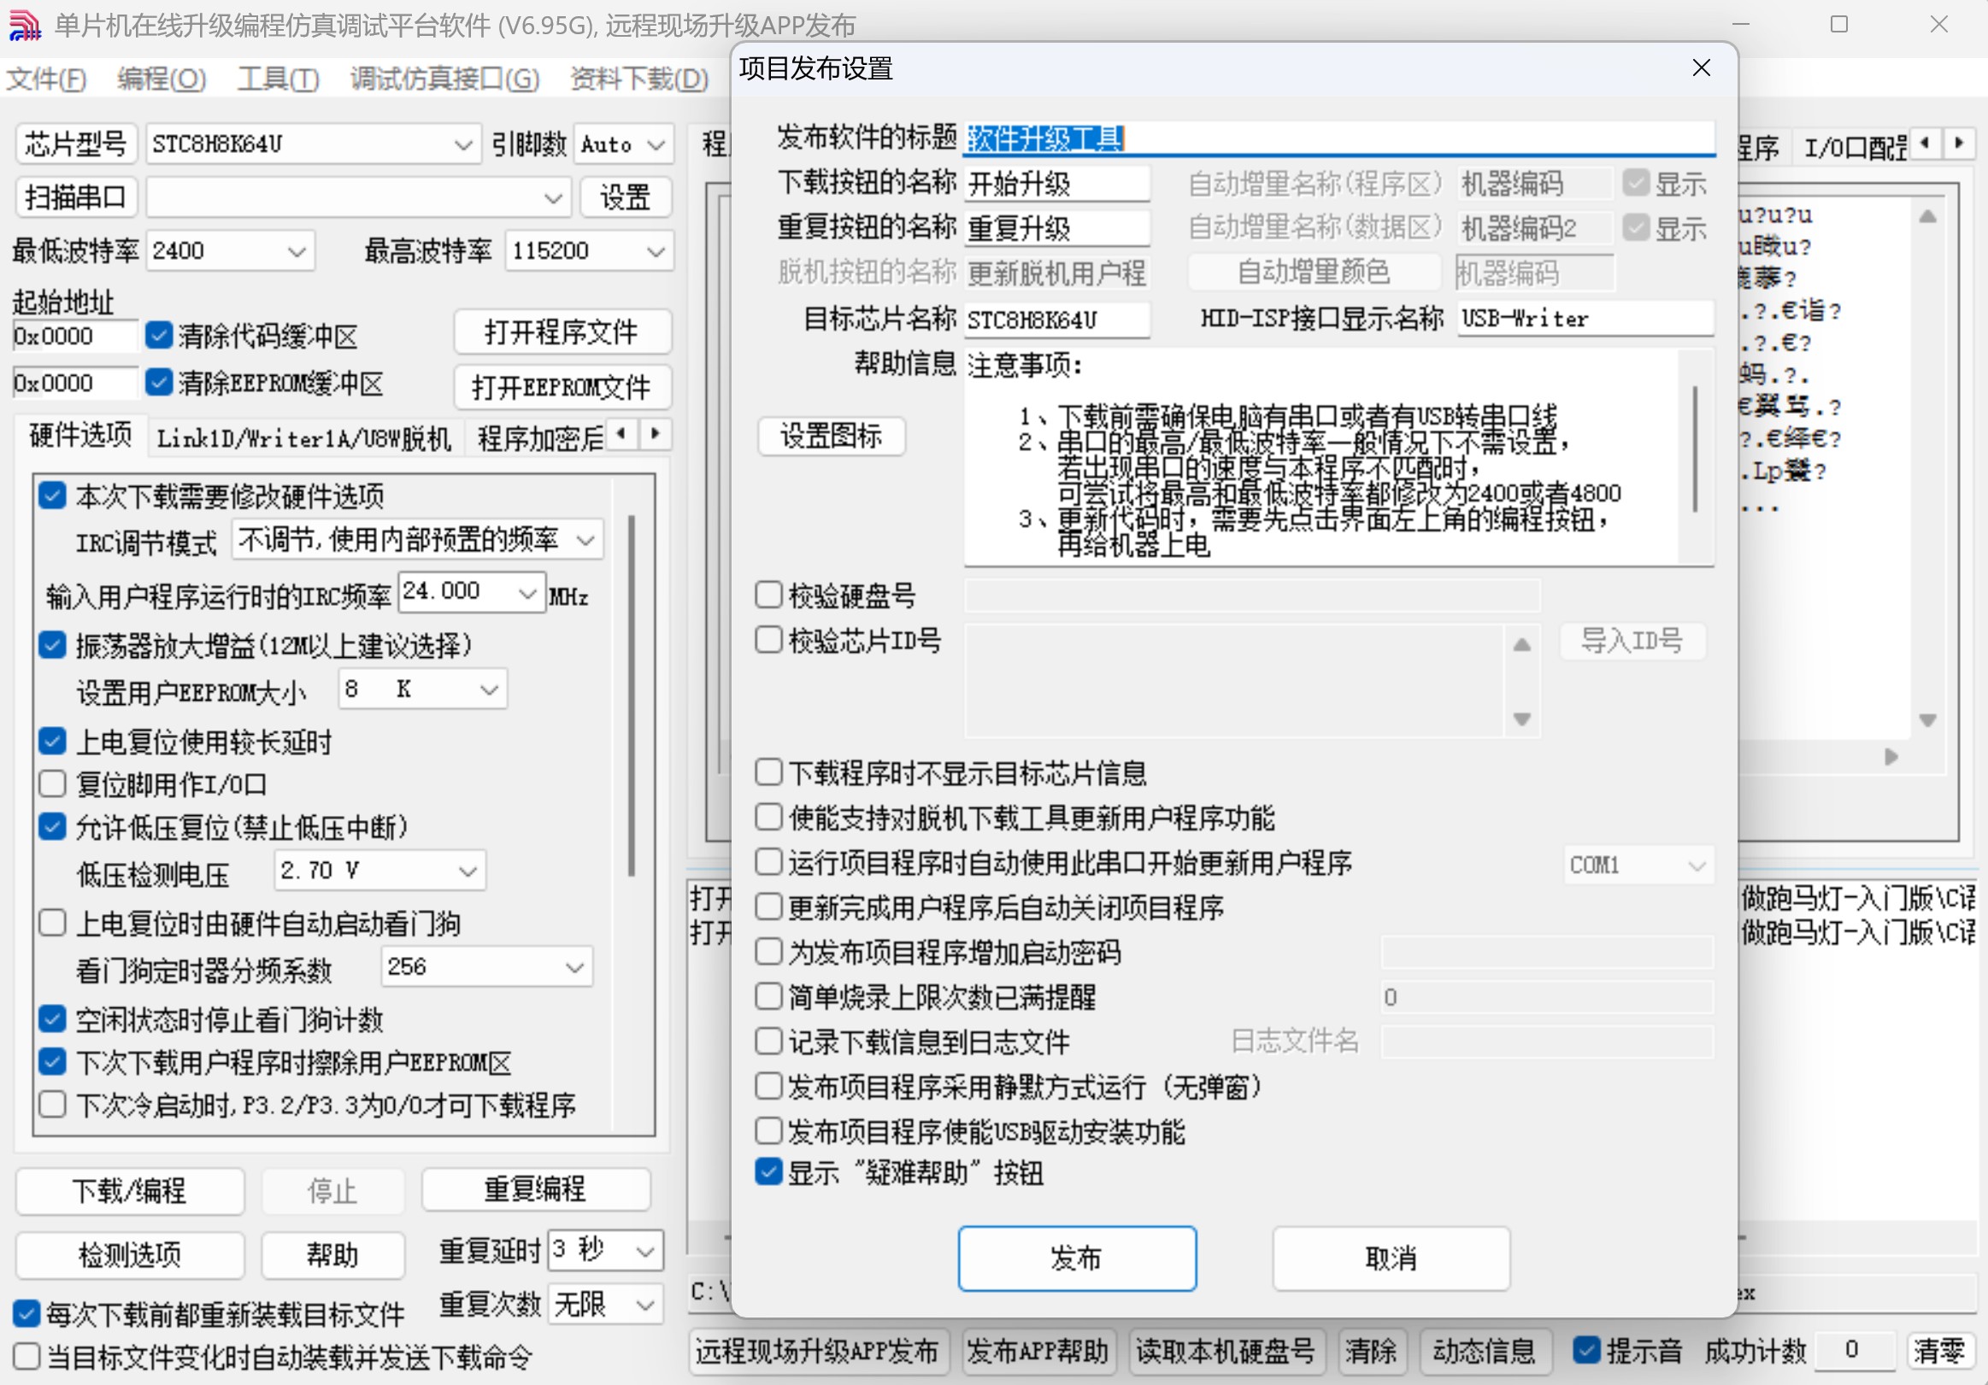Click the app logo icon in title bar
This screenshot has height=1385, width=1988.
coord(24,25)
